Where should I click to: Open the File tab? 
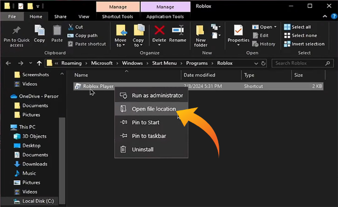(x=12, y=16)
